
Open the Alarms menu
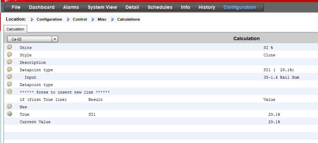[71, 7]
